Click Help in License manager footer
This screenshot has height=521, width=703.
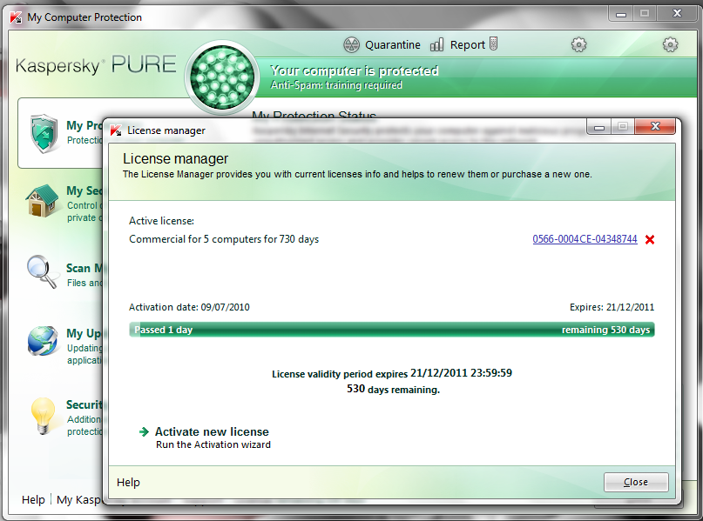[x=128, y=482]
